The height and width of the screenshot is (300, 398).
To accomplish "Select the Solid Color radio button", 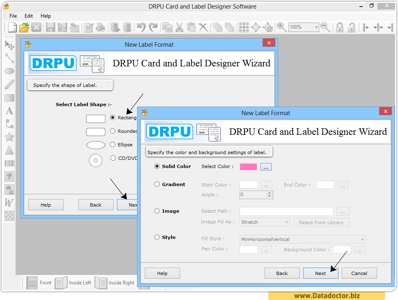I will (x=157, y=166).
